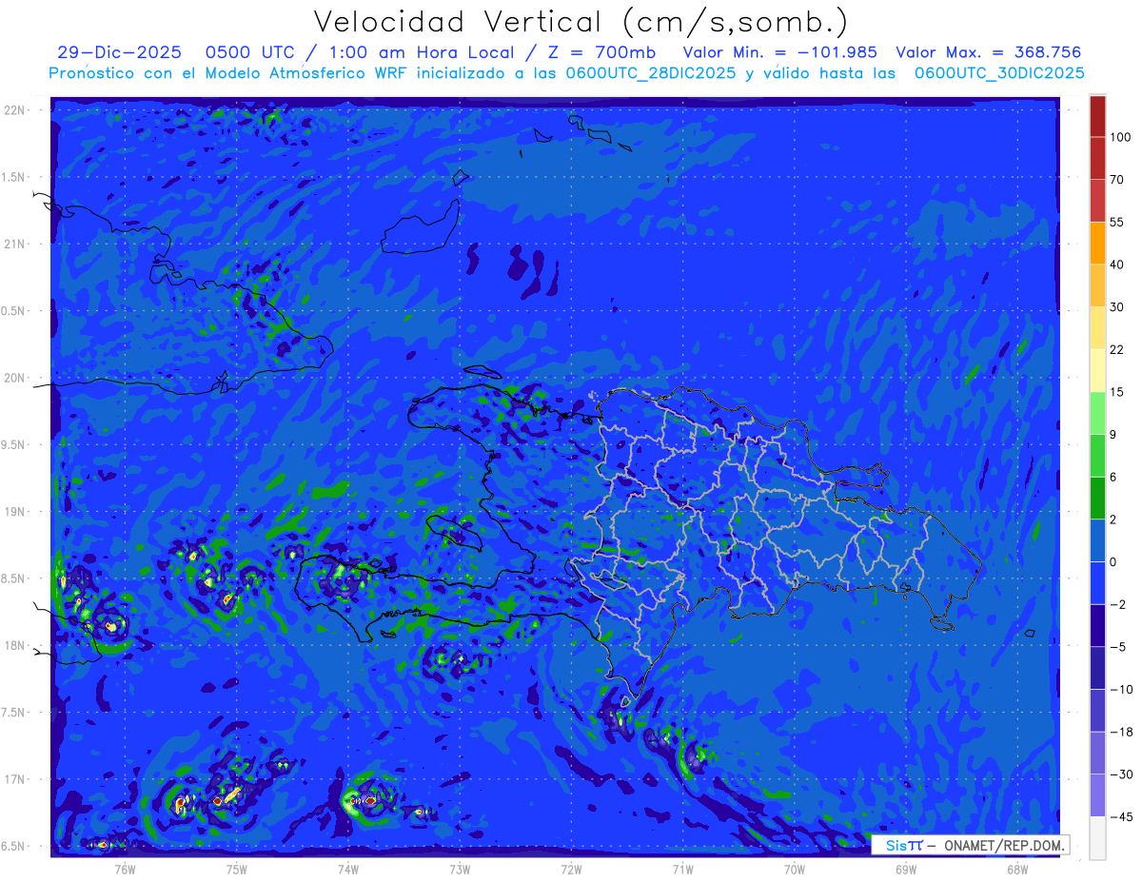
Task: Pick the dark green swatch between 2 and 6
Action: [x=1097, y=498]
